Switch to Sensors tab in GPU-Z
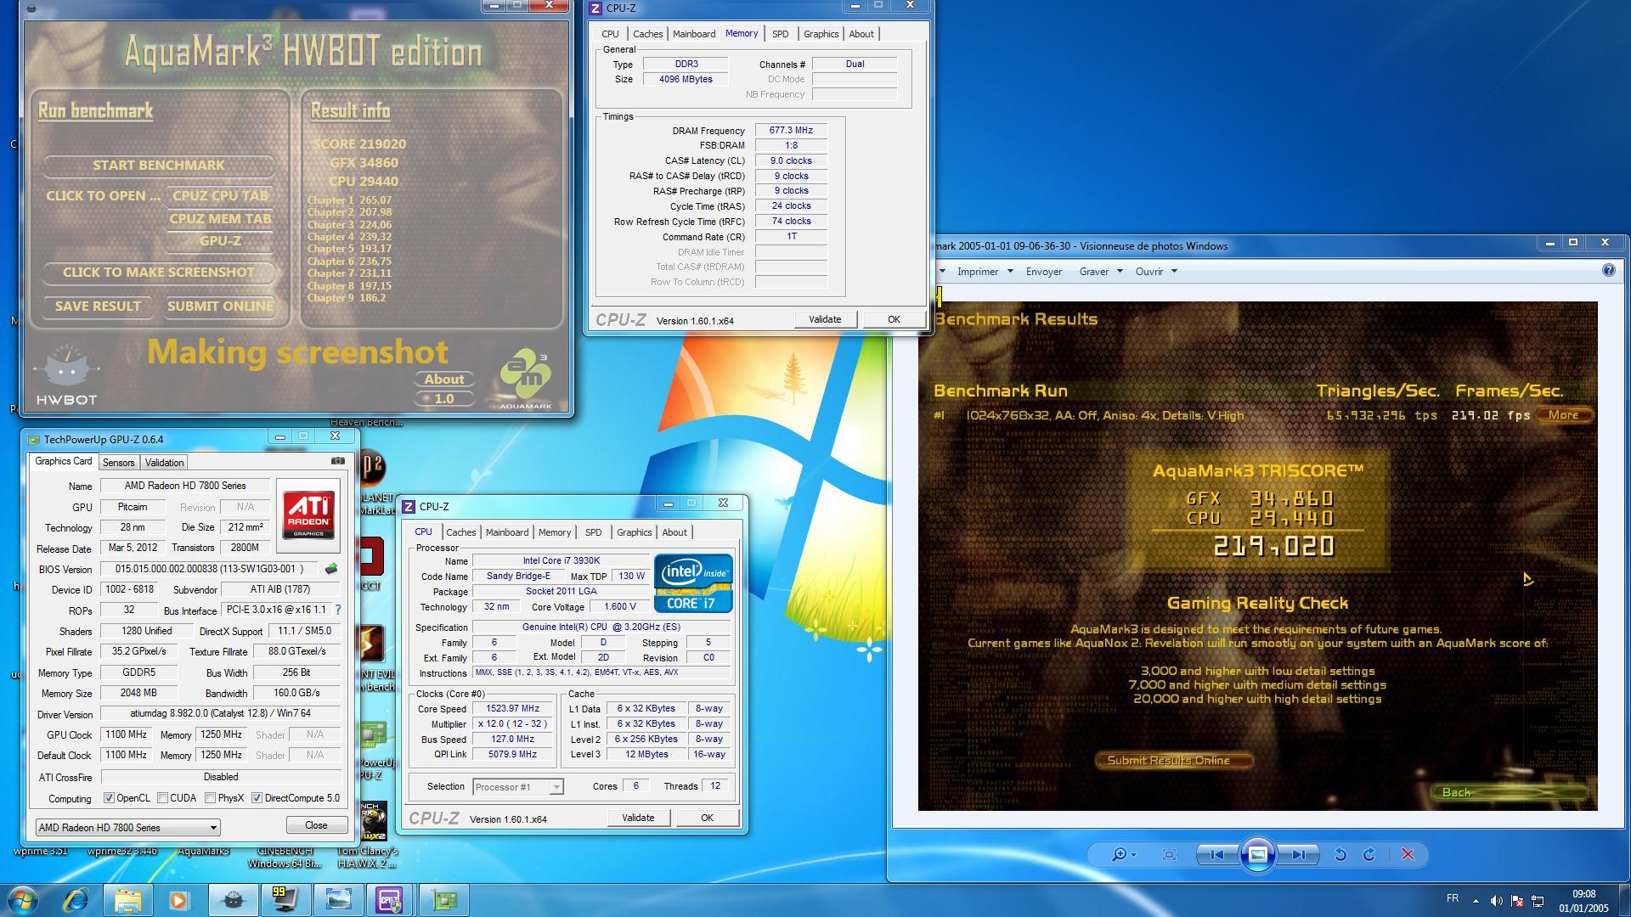 pyautogui.click(x=118, y=462)
